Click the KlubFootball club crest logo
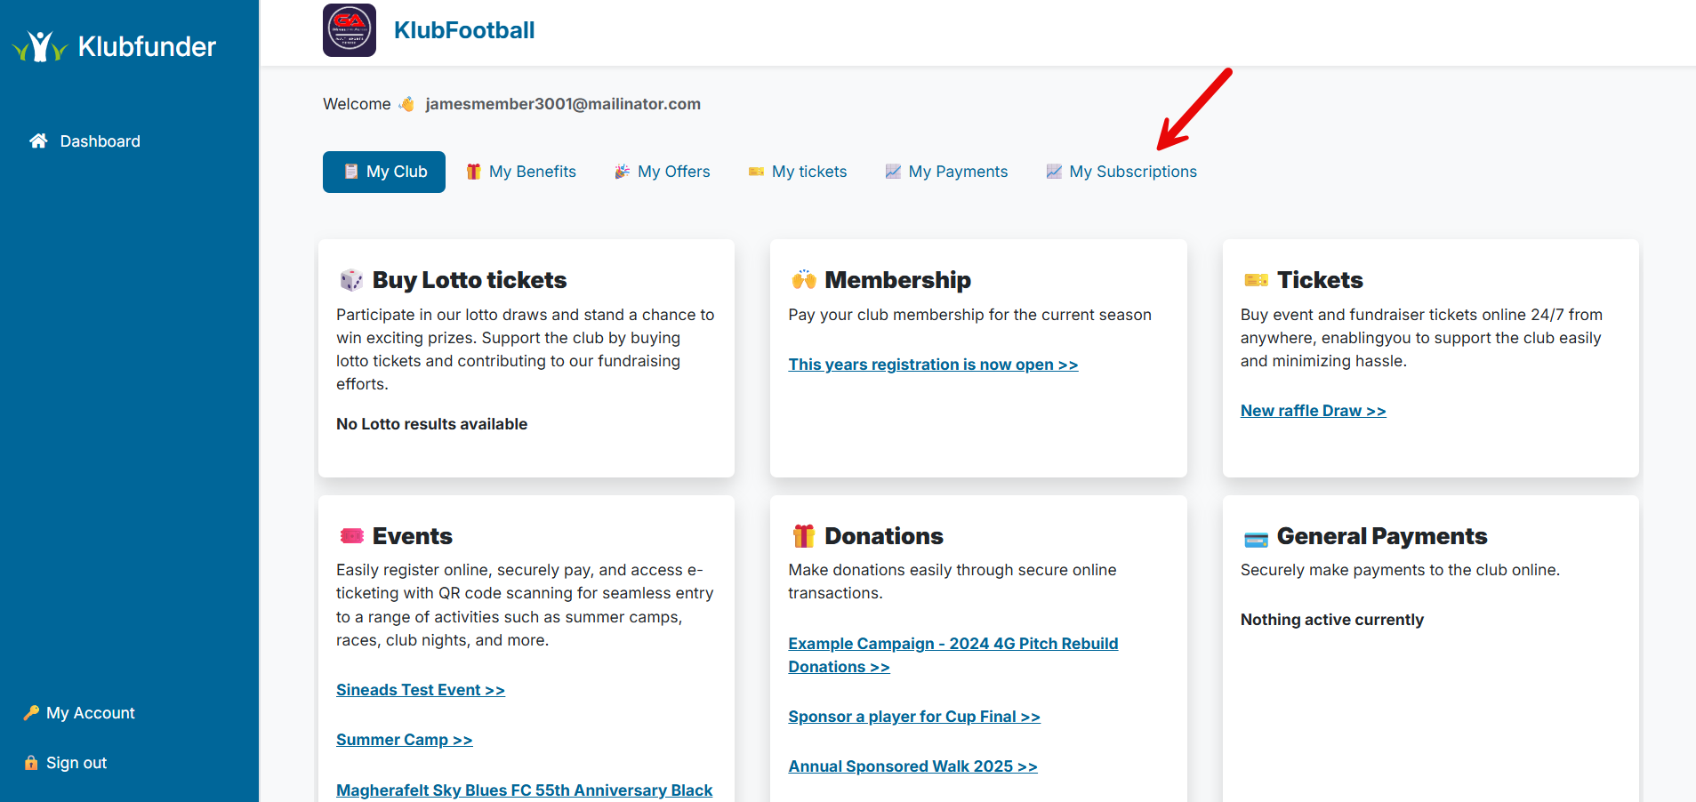 coord(350,30)
